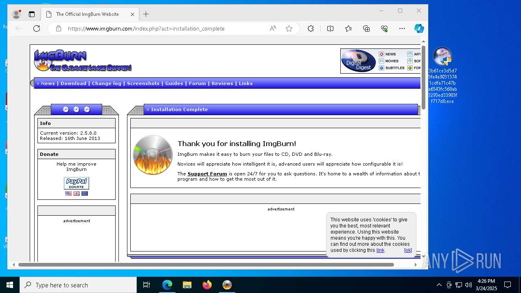Open the network tray icon
This screenshot has height=293, width=521.
(459, 285)
